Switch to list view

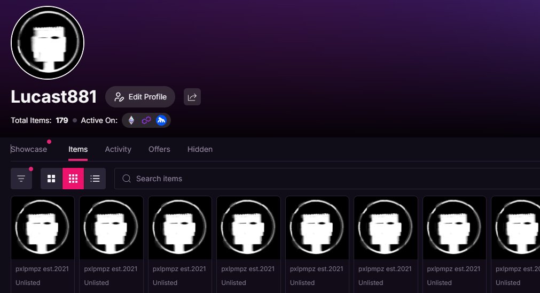(x=95, y=179)
